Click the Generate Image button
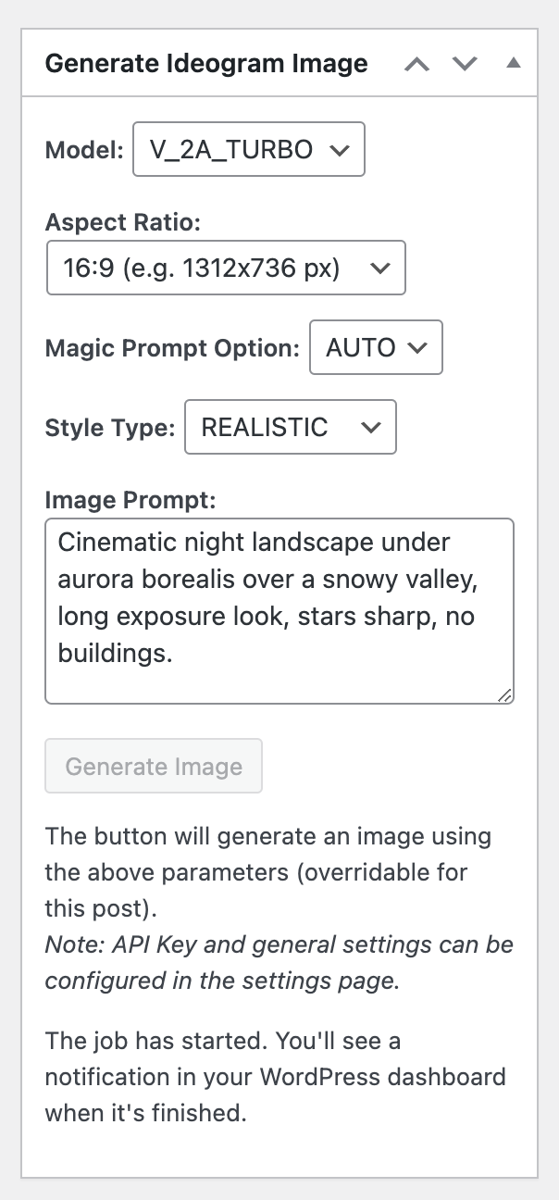 153,766
